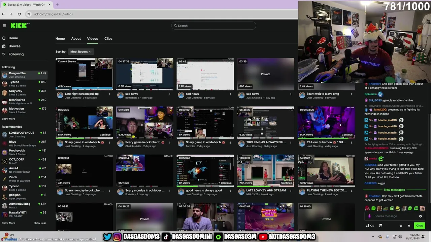Open Rhys Old School RuneScape channel
This screenshot has height=242, width=431.
pos(24,144)
